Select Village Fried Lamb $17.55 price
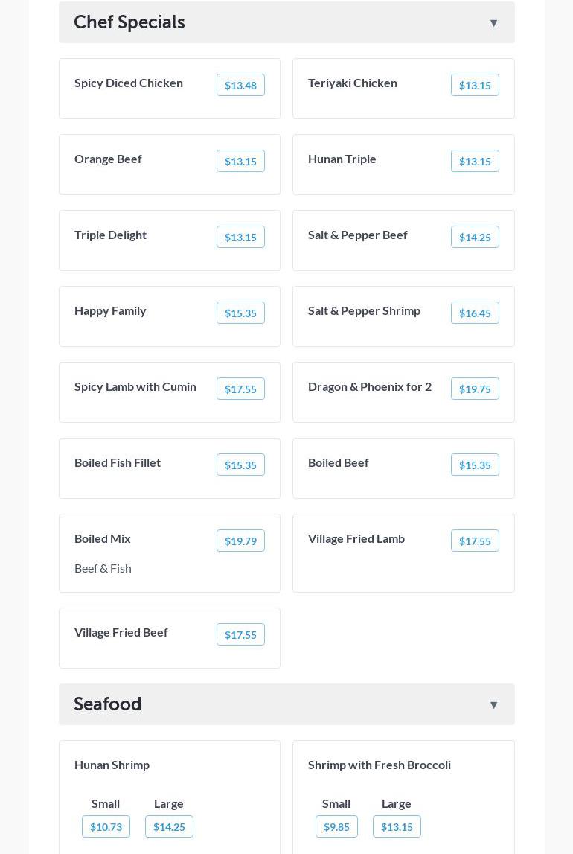The width and height of the screenshot is (573, 854). pyautogui.click(x=475, y=541)
